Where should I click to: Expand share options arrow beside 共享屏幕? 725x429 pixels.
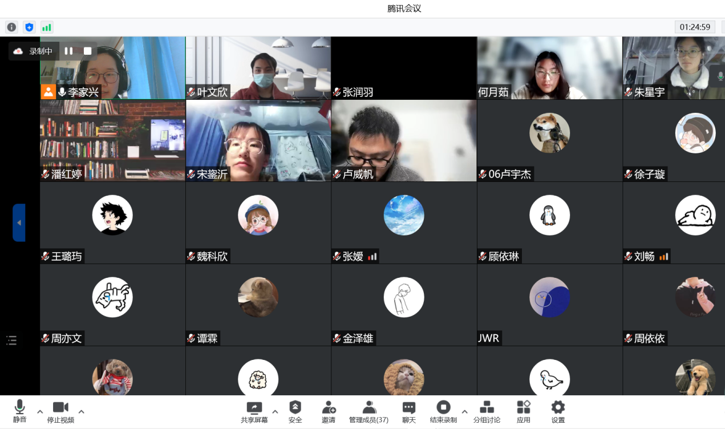(275, 411)
